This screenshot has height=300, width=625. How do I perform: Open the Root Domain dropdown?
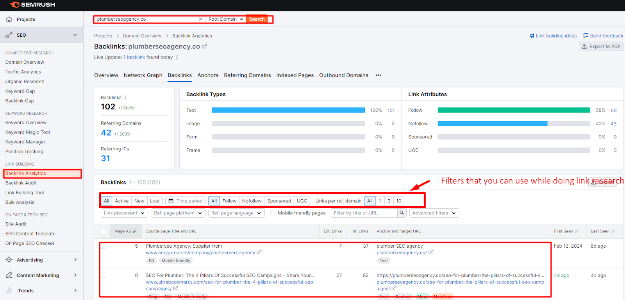coord(226,19)
